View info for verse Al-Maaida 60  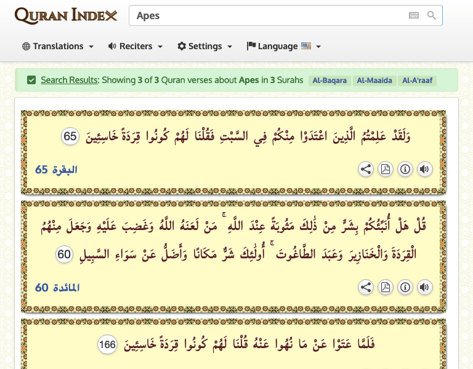(x=405, y=287)
